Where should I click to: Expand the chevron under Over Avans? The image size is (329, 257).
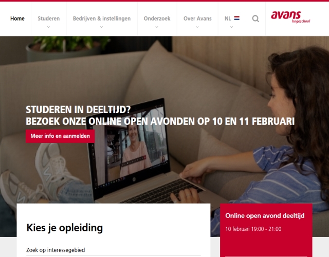[197, 27]
